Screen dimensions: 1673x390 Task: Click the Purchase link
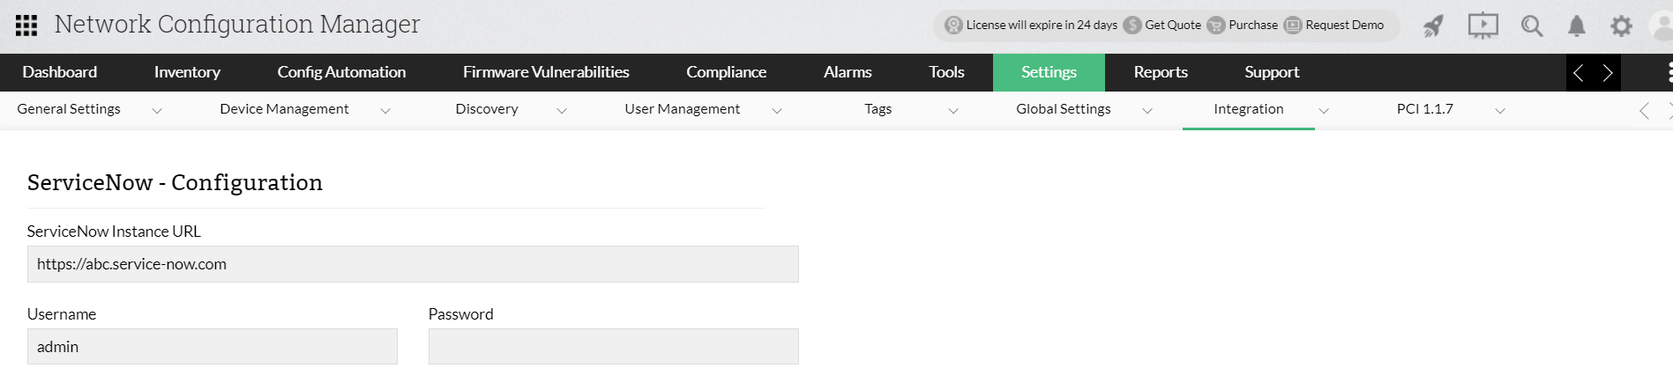tap(1253, 25)
